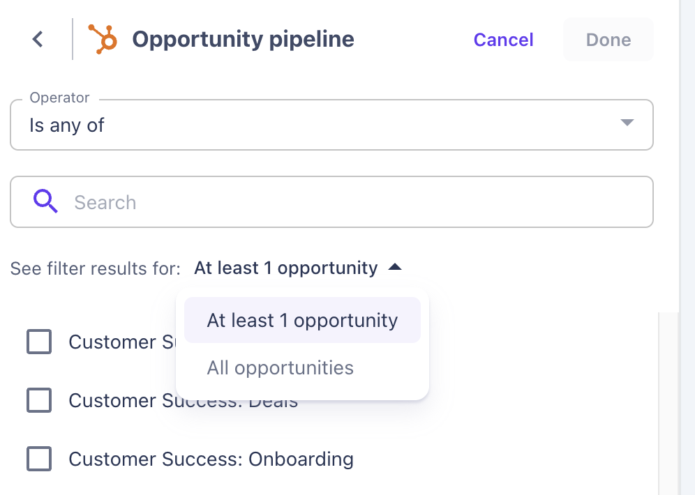695x495 pixels.
Task: Click the "Customer Success: Onboarding" label text
Action: tap(211, 459)
